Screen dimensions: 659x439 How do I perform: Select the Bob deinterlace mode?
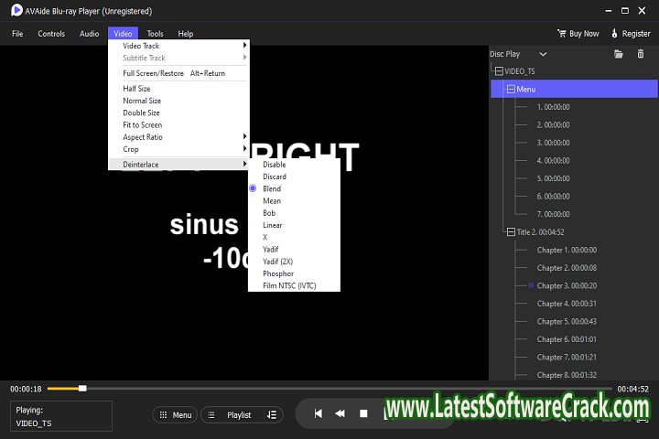[294, 213]
